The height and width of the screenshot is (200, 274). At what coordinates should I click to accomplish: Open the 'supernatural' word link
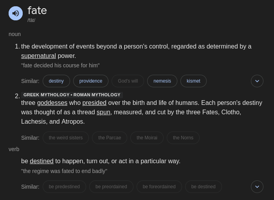point(38,56)
